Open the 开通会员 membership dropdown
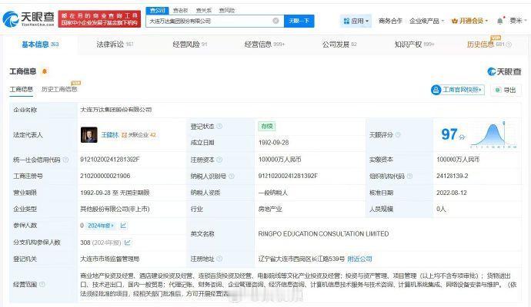 469,21
